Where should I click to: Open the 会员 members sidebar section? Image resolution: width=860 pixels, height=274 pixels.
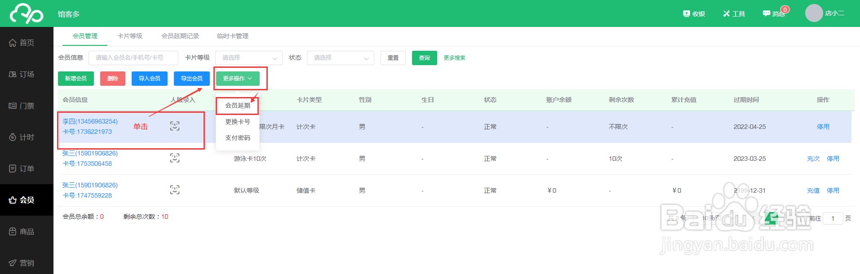(x=27, y=200)
